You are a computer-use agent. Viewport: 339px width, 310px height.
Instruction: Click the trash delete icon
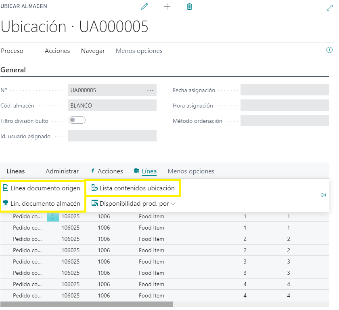[x=189, y=6]
